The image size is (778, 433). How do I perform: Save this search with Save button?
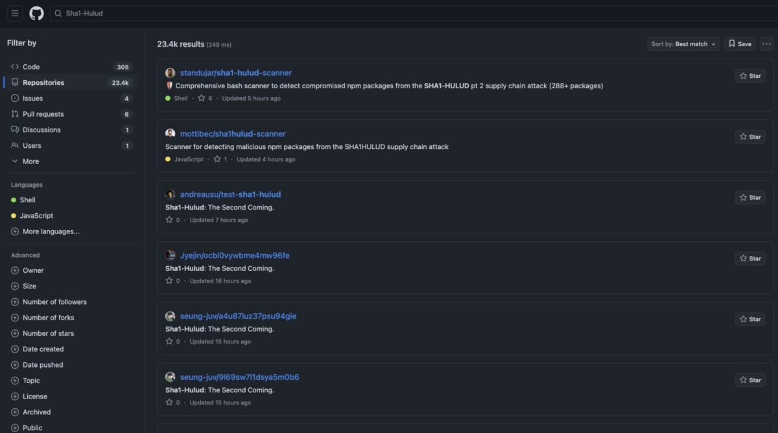[740, 44]
